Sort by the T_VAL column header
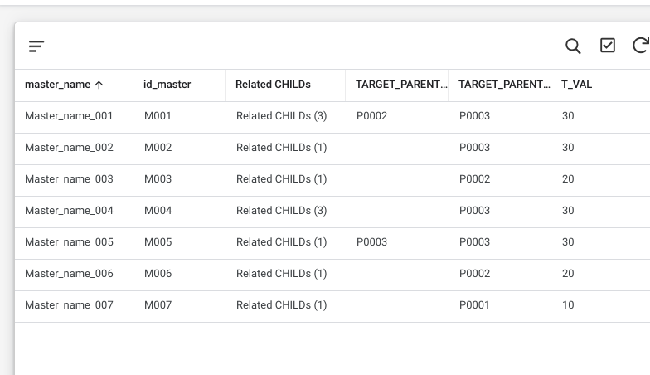The width and height of the screenshot is (650, 375). pos(576,85)
